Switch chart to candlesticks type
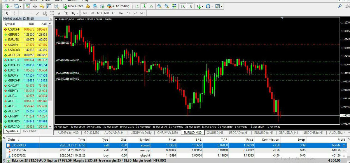350x163 pixels. (144, 6)
